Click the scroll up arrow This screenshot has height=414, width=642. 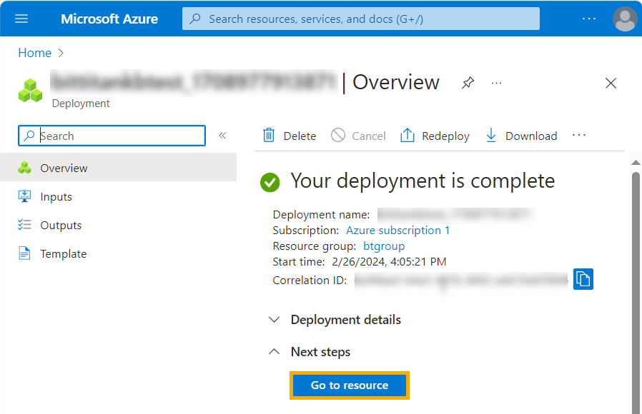(x=636, y=163)
